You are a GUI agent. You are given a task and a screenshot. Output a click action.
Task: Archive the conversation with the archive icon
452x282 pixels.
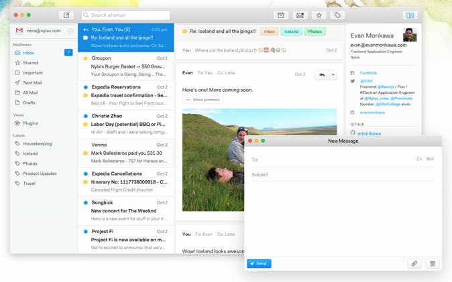(280, 15)
